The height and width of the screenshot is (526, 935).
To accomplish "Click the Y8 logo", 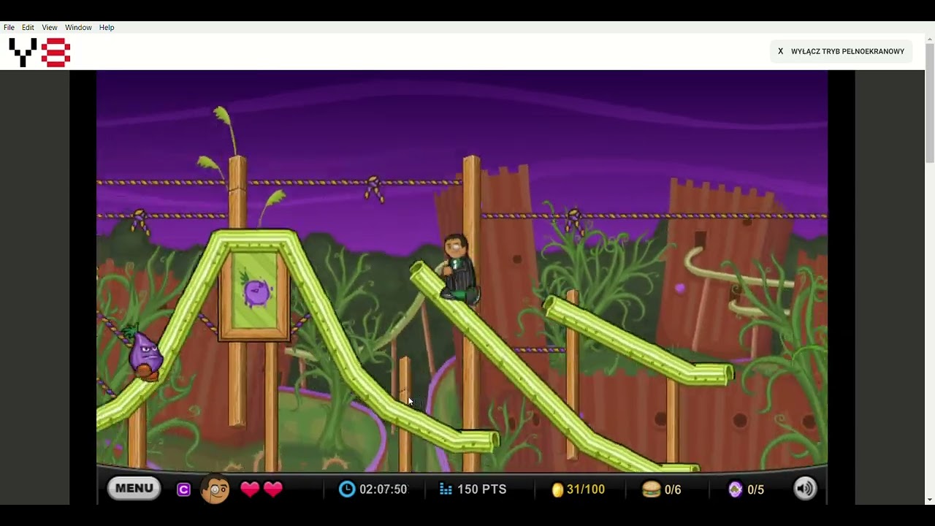I will (39, 53).
